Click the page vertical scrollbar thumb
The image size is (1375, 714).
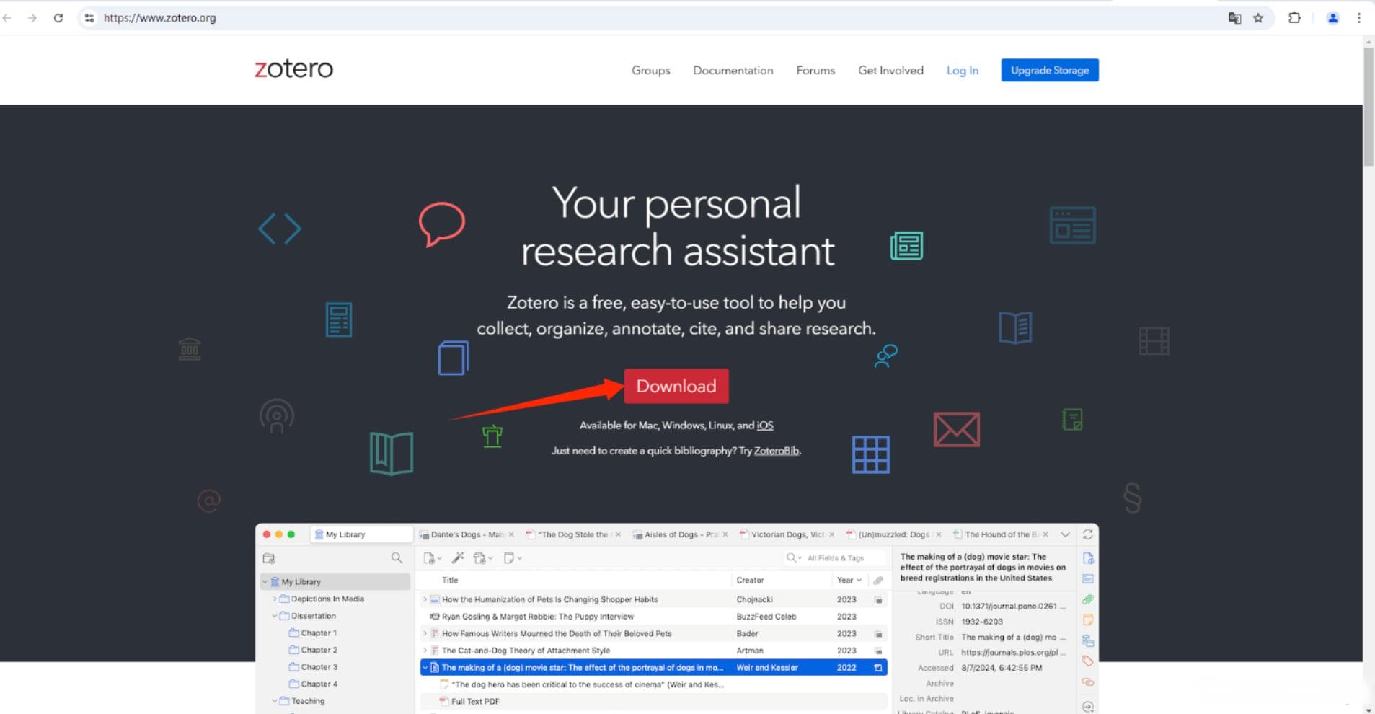[x=1368, y=107]
